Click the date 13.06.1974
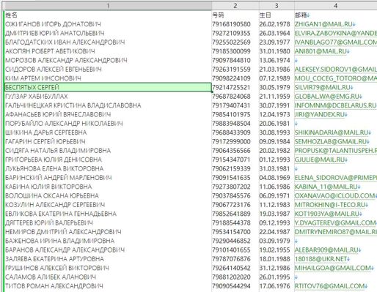 [274, 60]
